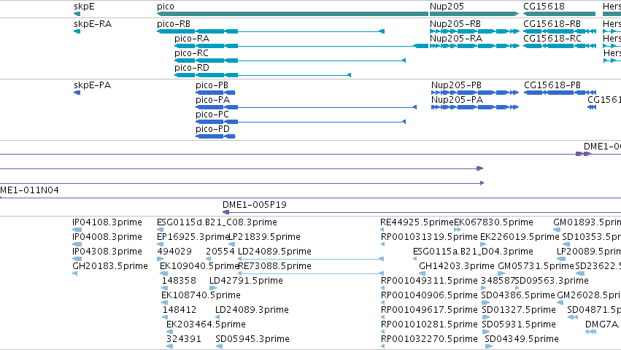Select the pico-PA protein label
The width and height of the screenshot is (621, 350).
[x=212, y=100]
